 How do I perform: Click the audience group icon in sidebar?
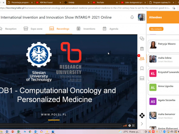coord(142,78)
